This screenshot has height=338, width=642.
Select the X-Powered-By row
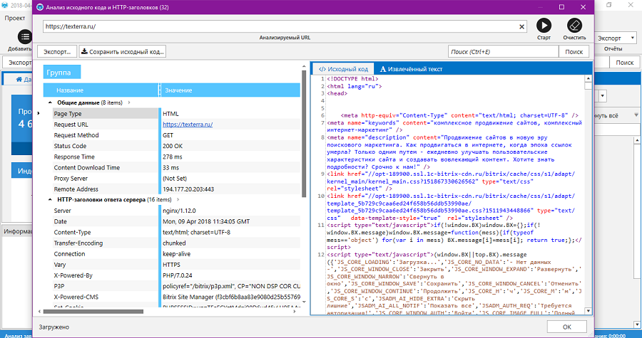pos(176,275)
